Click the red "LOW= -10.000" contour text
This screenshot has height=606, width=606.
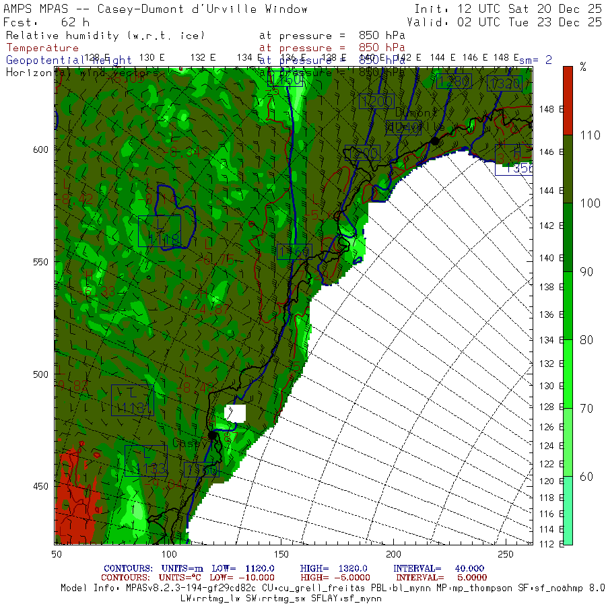[242, 578]
